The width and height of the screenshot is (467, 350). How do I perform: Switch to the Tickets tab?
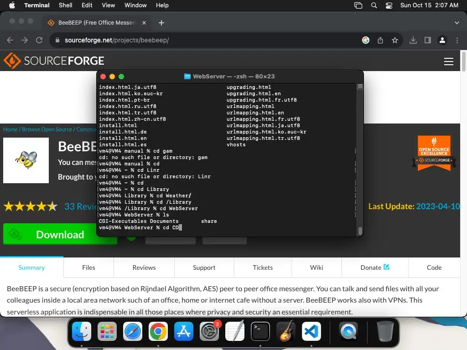click(x=263, y=267)
